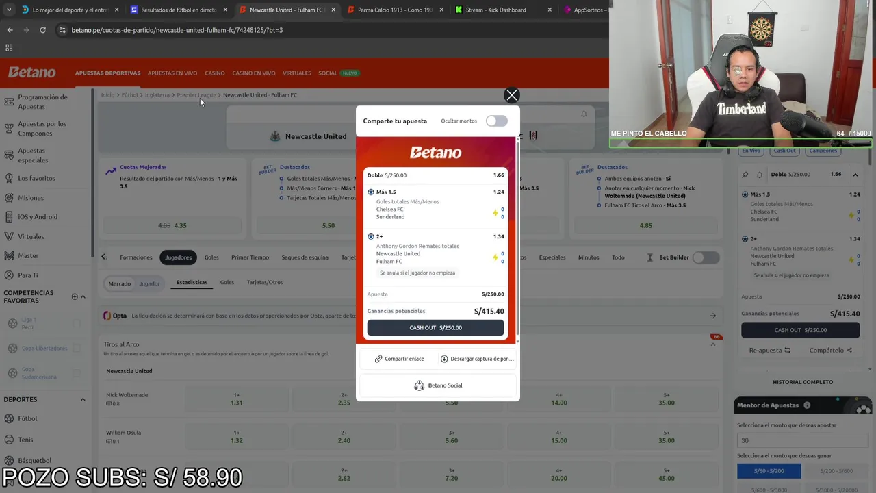Open Betano Social from share dialog
The height and width of the screenshot is (493, 876).
coord(438,385)
